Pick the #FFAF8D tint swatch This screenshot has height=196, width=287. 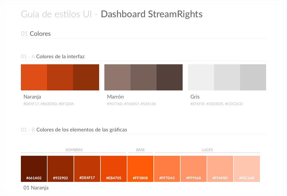tap(220, 169)
